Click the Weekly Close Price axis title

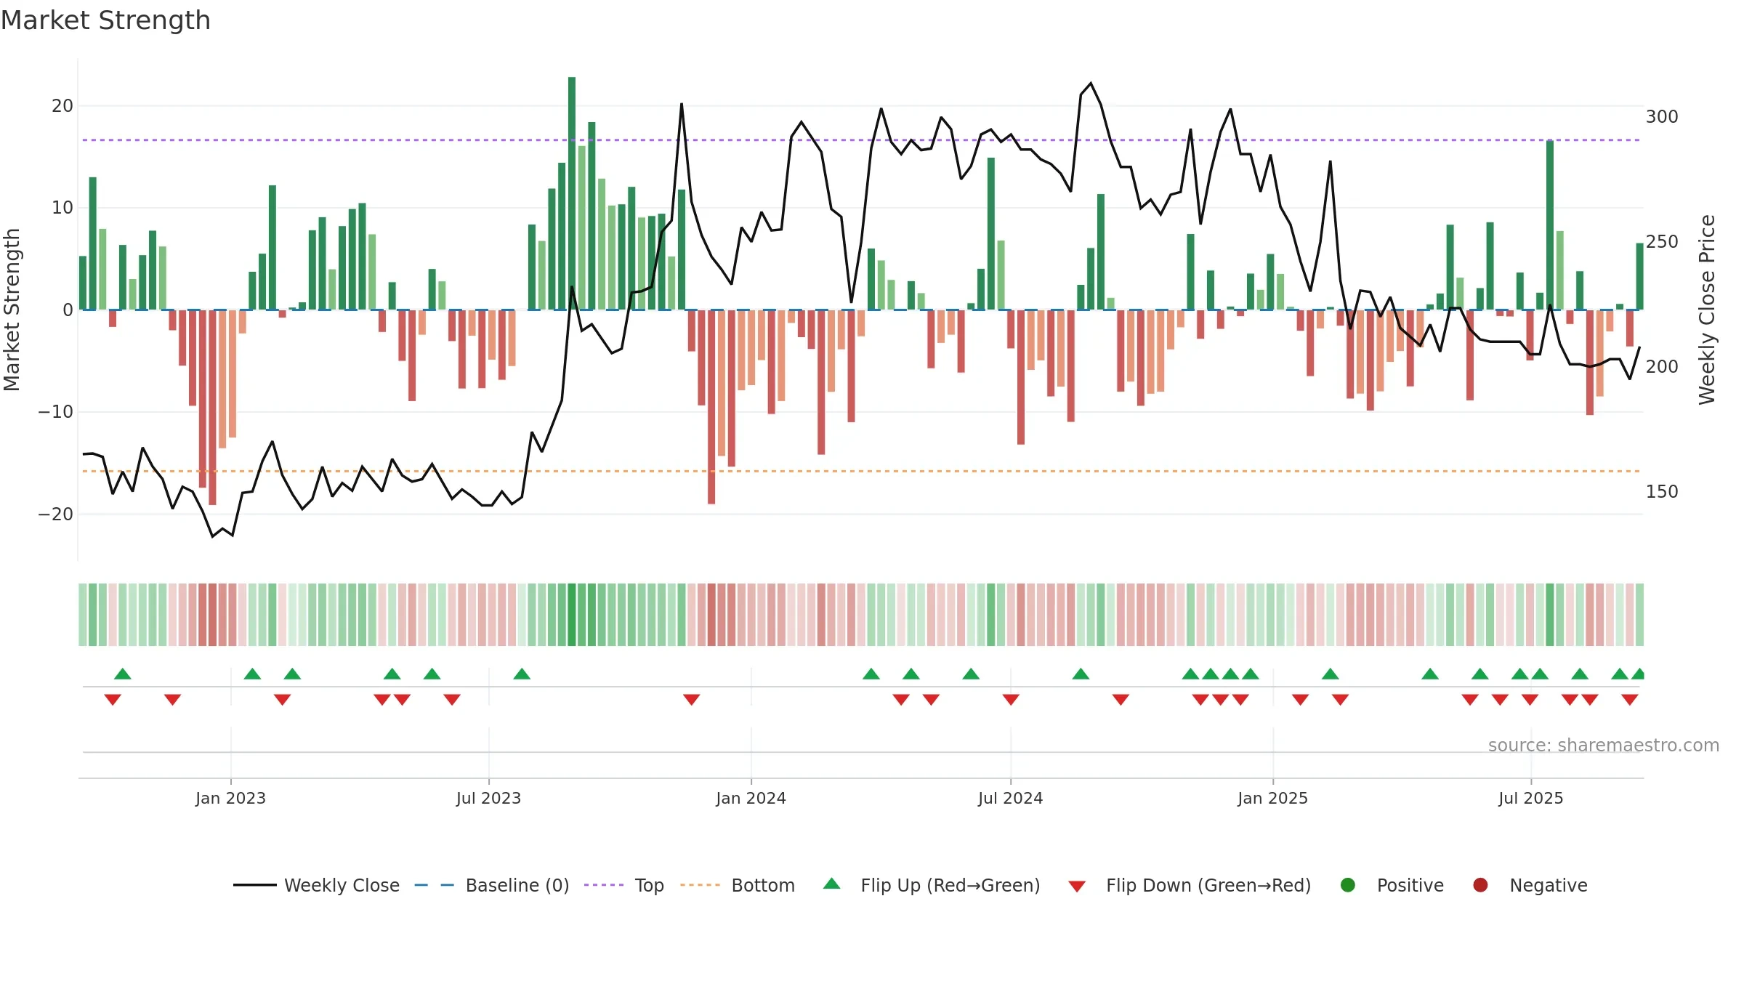point(1707,310)
